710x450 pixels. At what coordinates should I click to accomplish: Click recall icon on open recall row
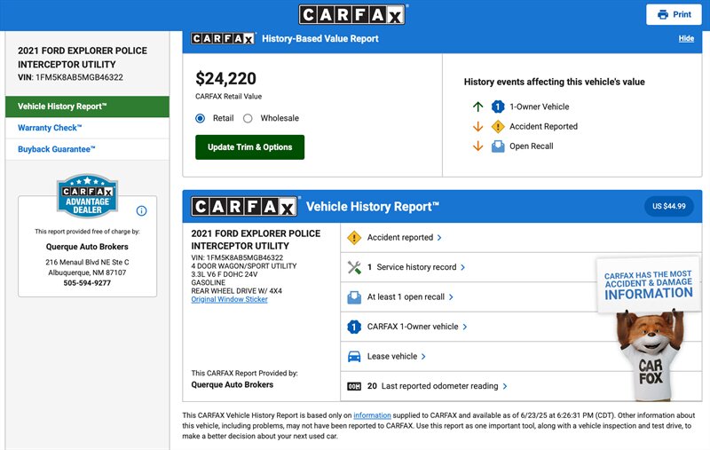click(x=354, y=297)
